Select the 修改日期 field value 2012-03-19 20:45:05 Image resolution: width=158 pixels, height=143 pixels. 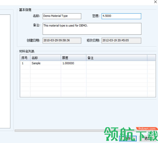(x=121, y=41)
